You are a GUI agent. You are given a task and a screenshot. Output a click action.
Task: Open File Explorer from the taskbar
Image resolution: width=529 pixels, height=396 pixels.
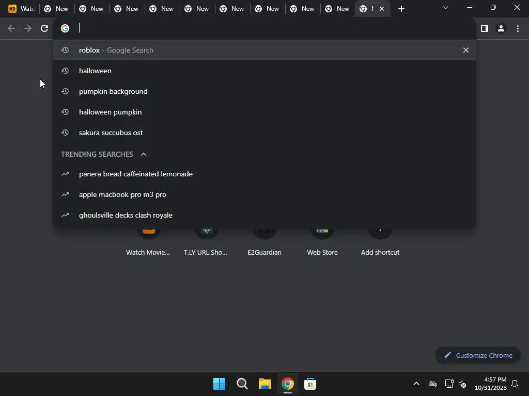pyautogui.click(x=265, y=384)
